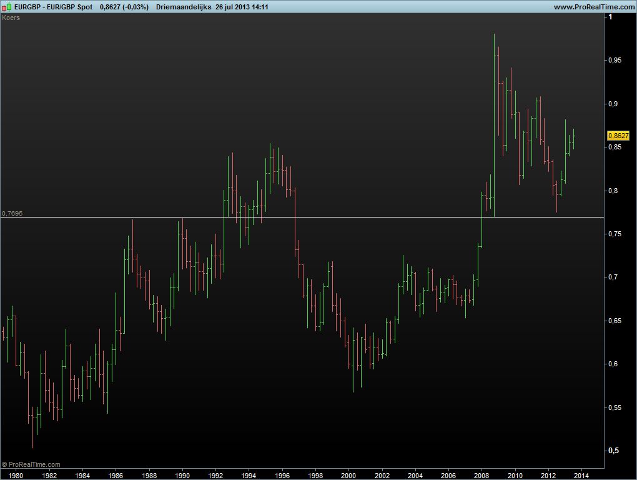Select the Koers panel label
Viewport: 637px width, 480px height.
(11, 17)
